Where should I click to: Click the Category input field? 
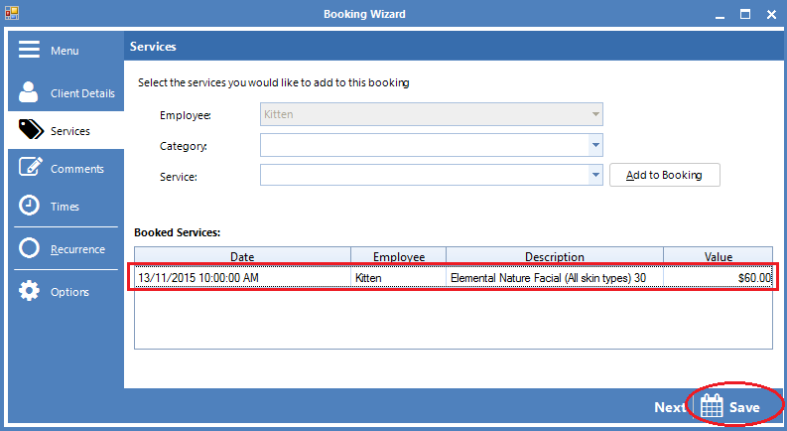(x=424, y=146)
